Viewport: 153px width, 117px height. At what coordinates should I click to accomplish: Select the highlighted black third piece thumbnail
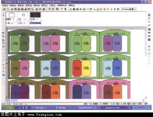[35, 15]
